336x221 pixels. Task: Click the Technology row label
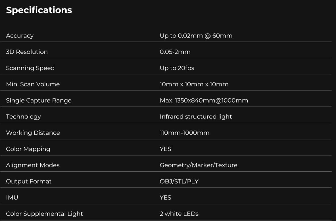(x=23, y=117)
